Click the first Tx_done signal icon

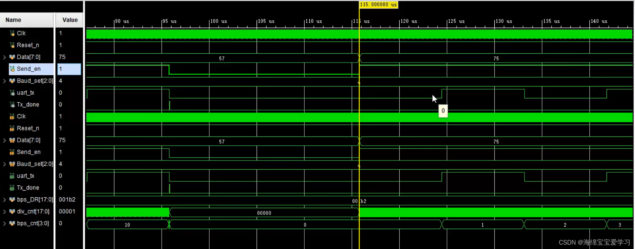coord(12,104)
